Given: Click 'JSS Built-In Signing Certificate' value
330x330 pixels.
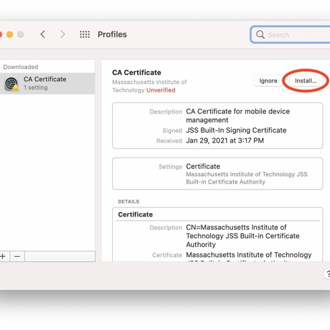Looking at the screenshot, I should pyautogui.click(x=236, y=130).
